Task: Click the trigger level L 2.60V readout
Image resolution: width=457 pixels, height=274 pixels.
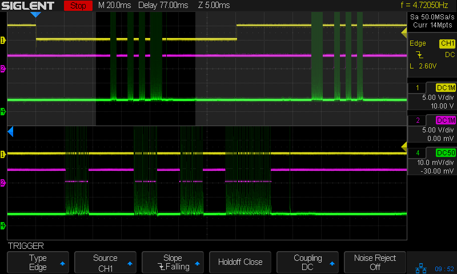Action: (x=423, y=66)
